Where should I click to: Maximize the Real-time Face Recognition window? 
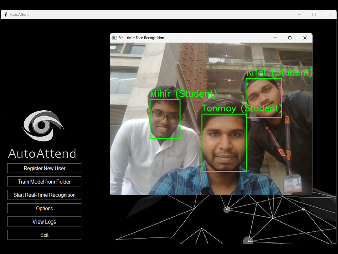point(290,38)
